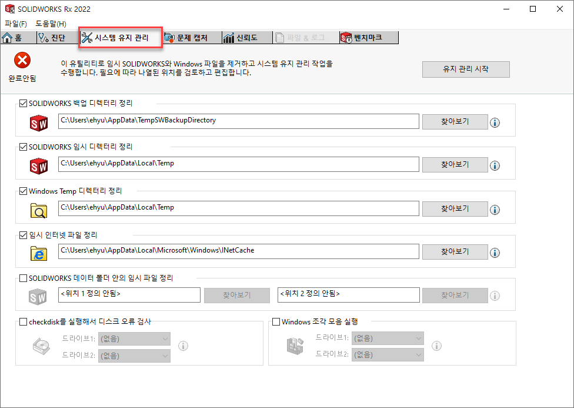Click the 위치 2 정의 안됨 field

pos(349,295)
